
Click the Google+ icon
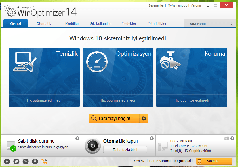tap(26, 161)
